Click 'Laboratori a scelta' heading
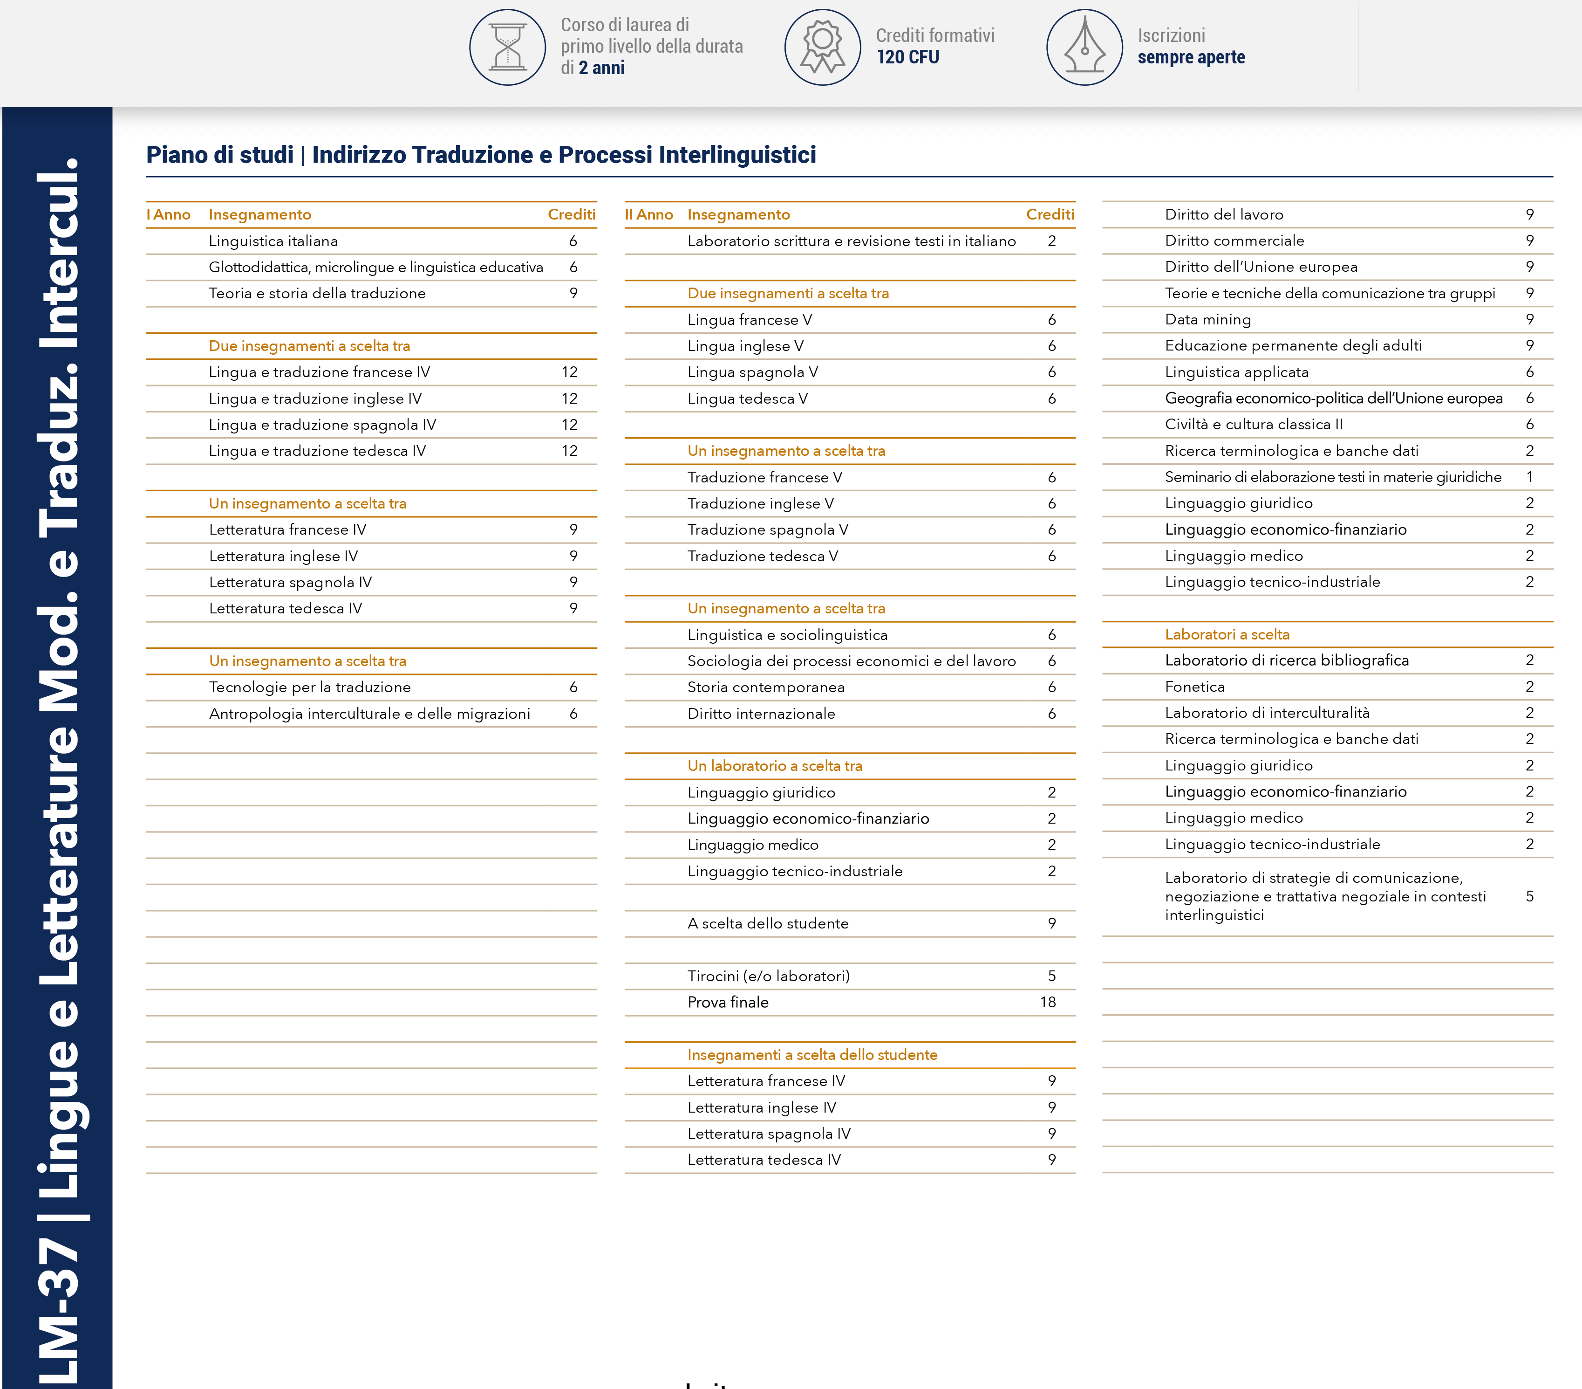The image size is (1582, 1389). tap(1227, 635)
